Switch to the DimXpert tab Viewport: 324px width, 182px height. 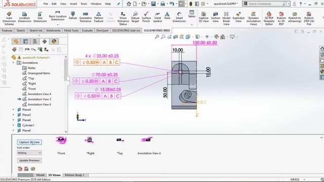[102, 30]
